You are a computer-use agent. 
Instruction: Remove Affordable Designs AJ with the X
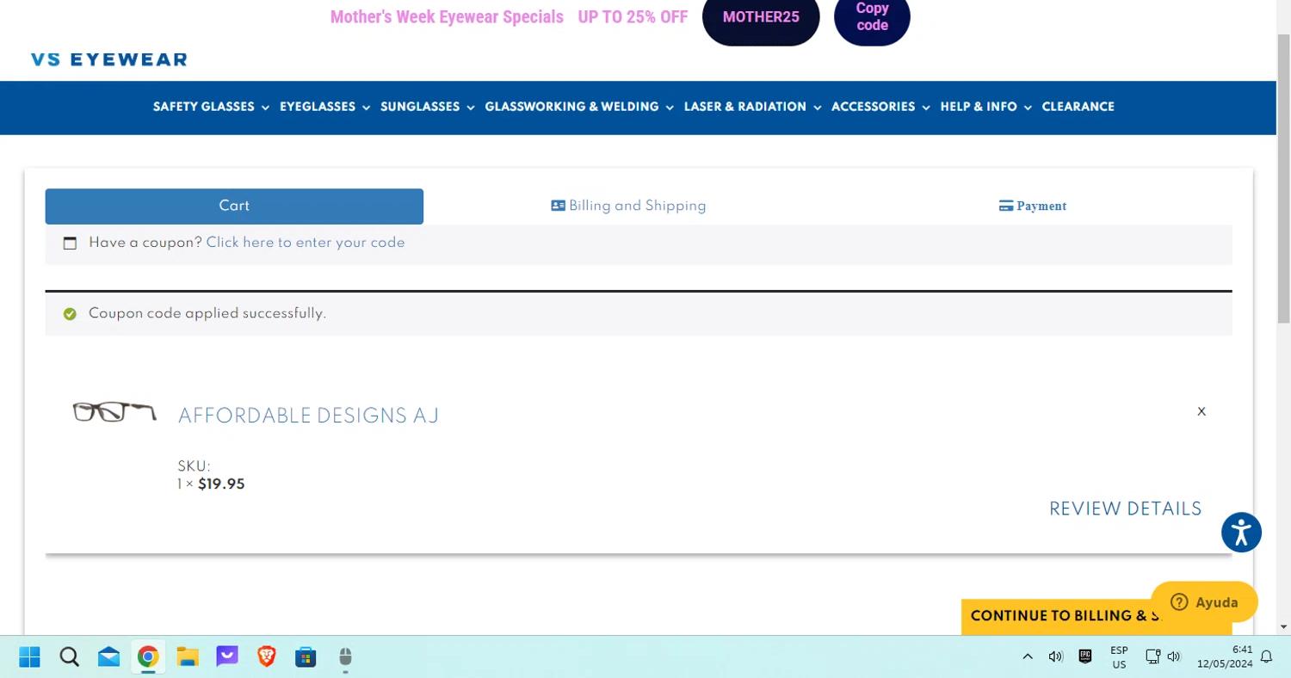[x=1201, y=411]
